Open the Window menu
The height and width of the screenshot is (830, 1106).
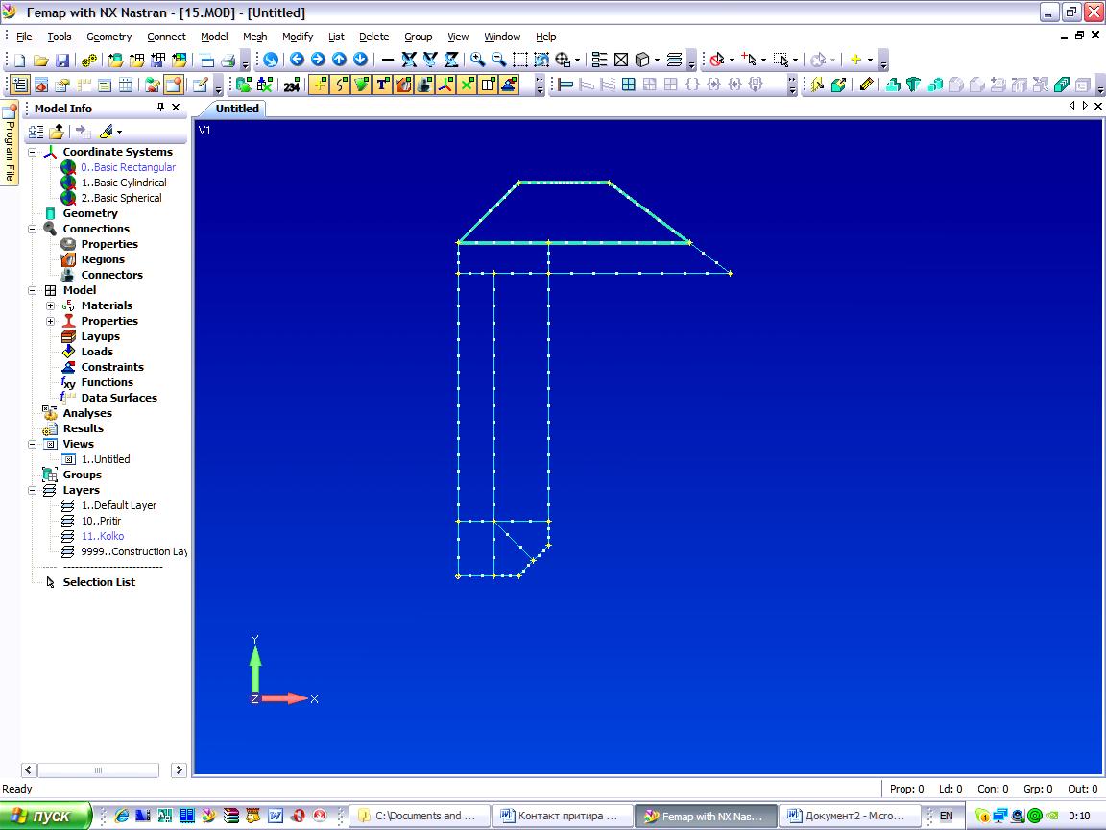point(501,37)
